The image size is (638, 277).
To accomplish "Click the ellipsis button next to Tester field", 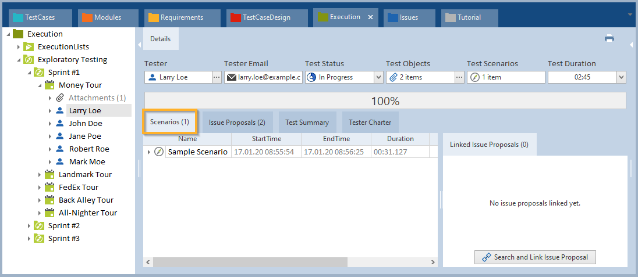I will 216,77.
